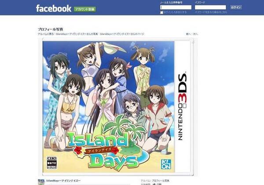Viewport: 264px width, 185px height.
Task: Click the ログイン login button
Action: point(236,7)
